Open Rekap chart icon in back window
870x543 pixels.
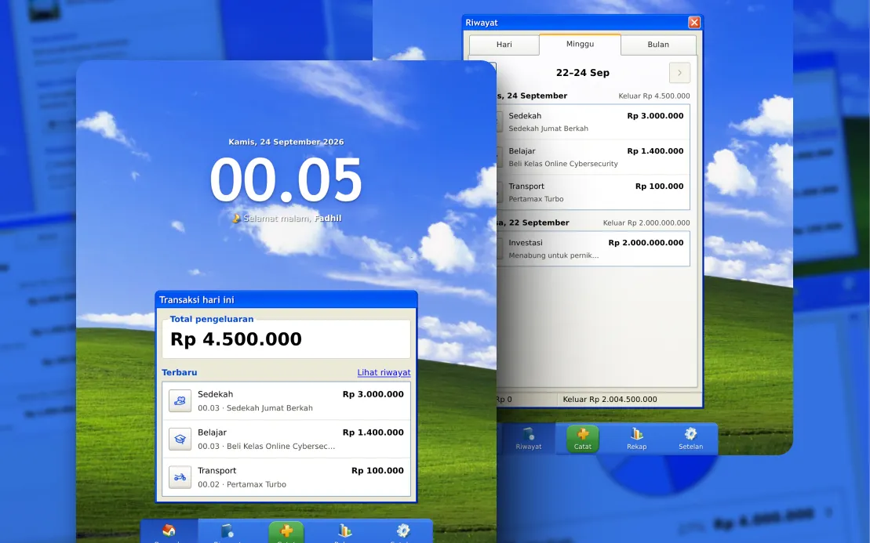636,438
